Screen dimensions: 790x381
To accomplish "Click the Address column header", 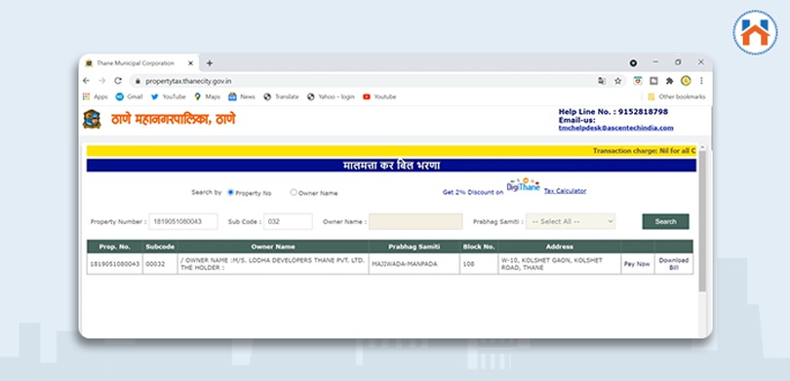I will tap(559, 247).
